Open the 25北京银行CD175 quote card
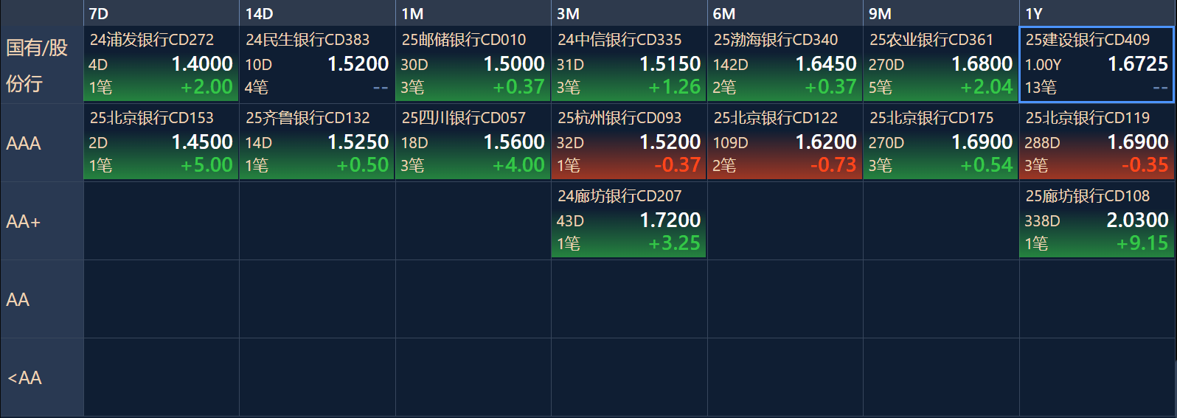Viewport: 1177px width, 418px height. pyautogui.click(x=941, y=142)
